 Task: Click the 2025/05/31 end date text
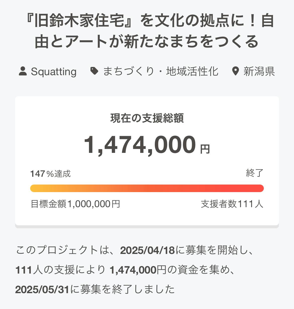click(x=42, y=289)
